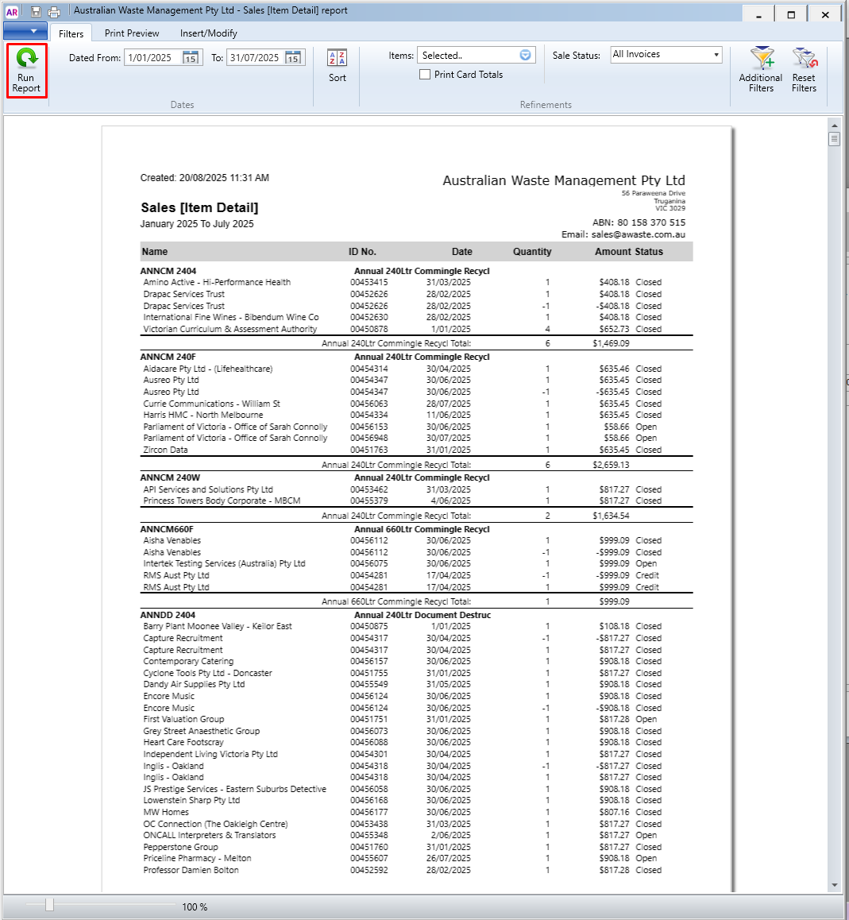Image resolution: width=849 pixels, height=920 pixels.
Task: Click the scrollbar down arrow
Action: 835,885
